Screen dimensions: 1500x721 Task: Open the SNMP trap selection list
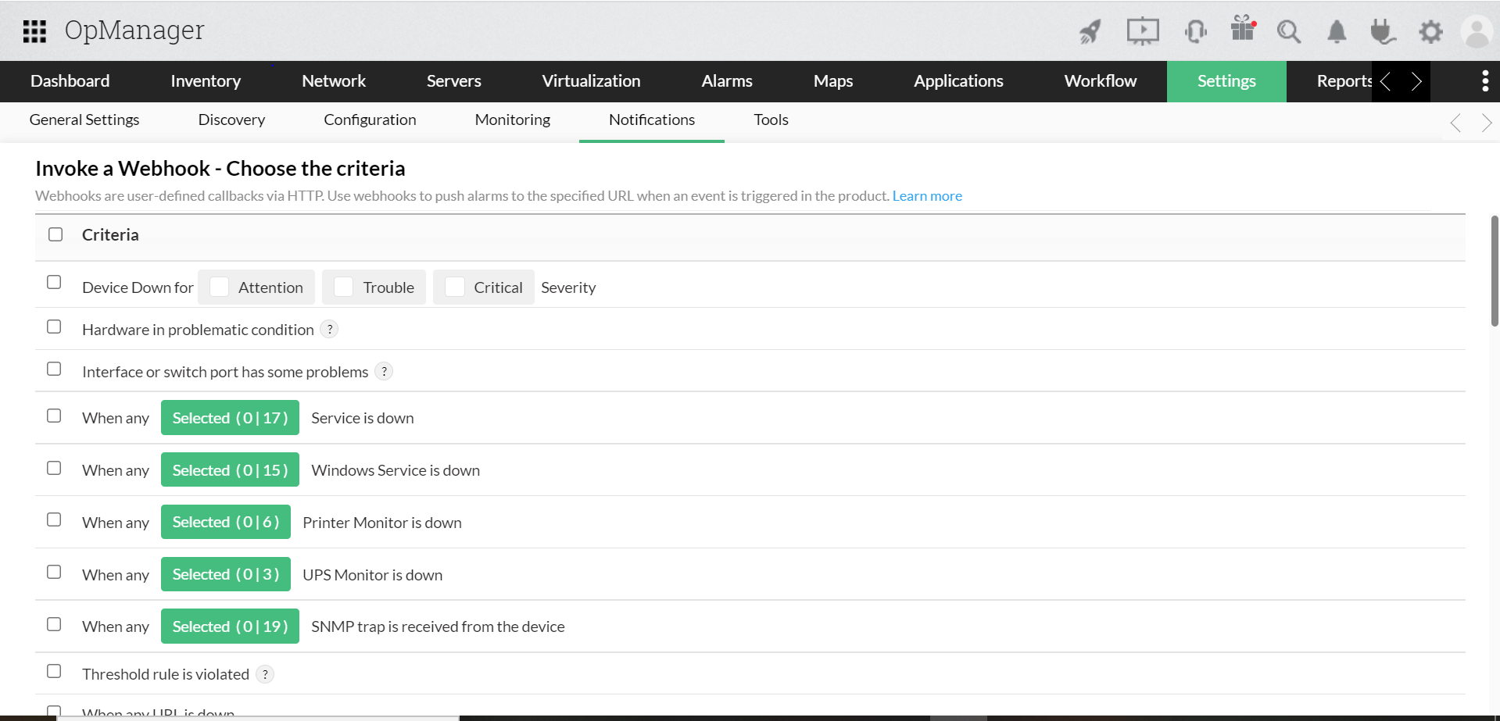point(230,626)
